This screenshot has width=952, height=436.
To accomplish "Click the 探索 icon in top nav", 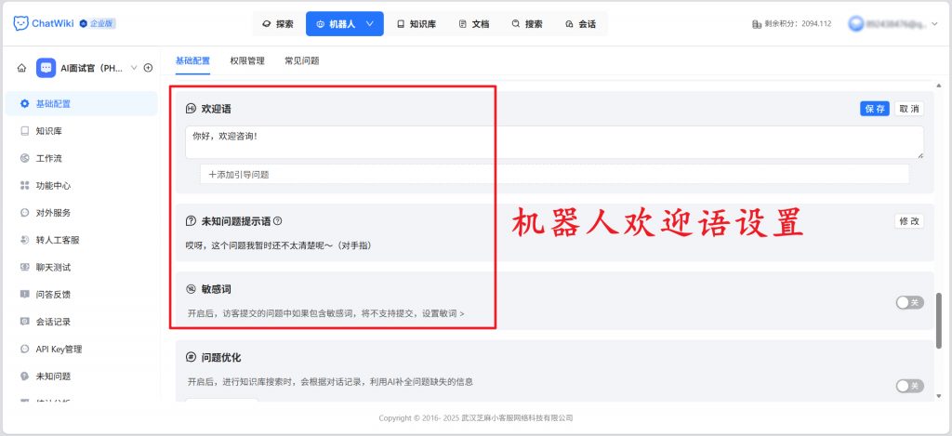I will [266, 24].
